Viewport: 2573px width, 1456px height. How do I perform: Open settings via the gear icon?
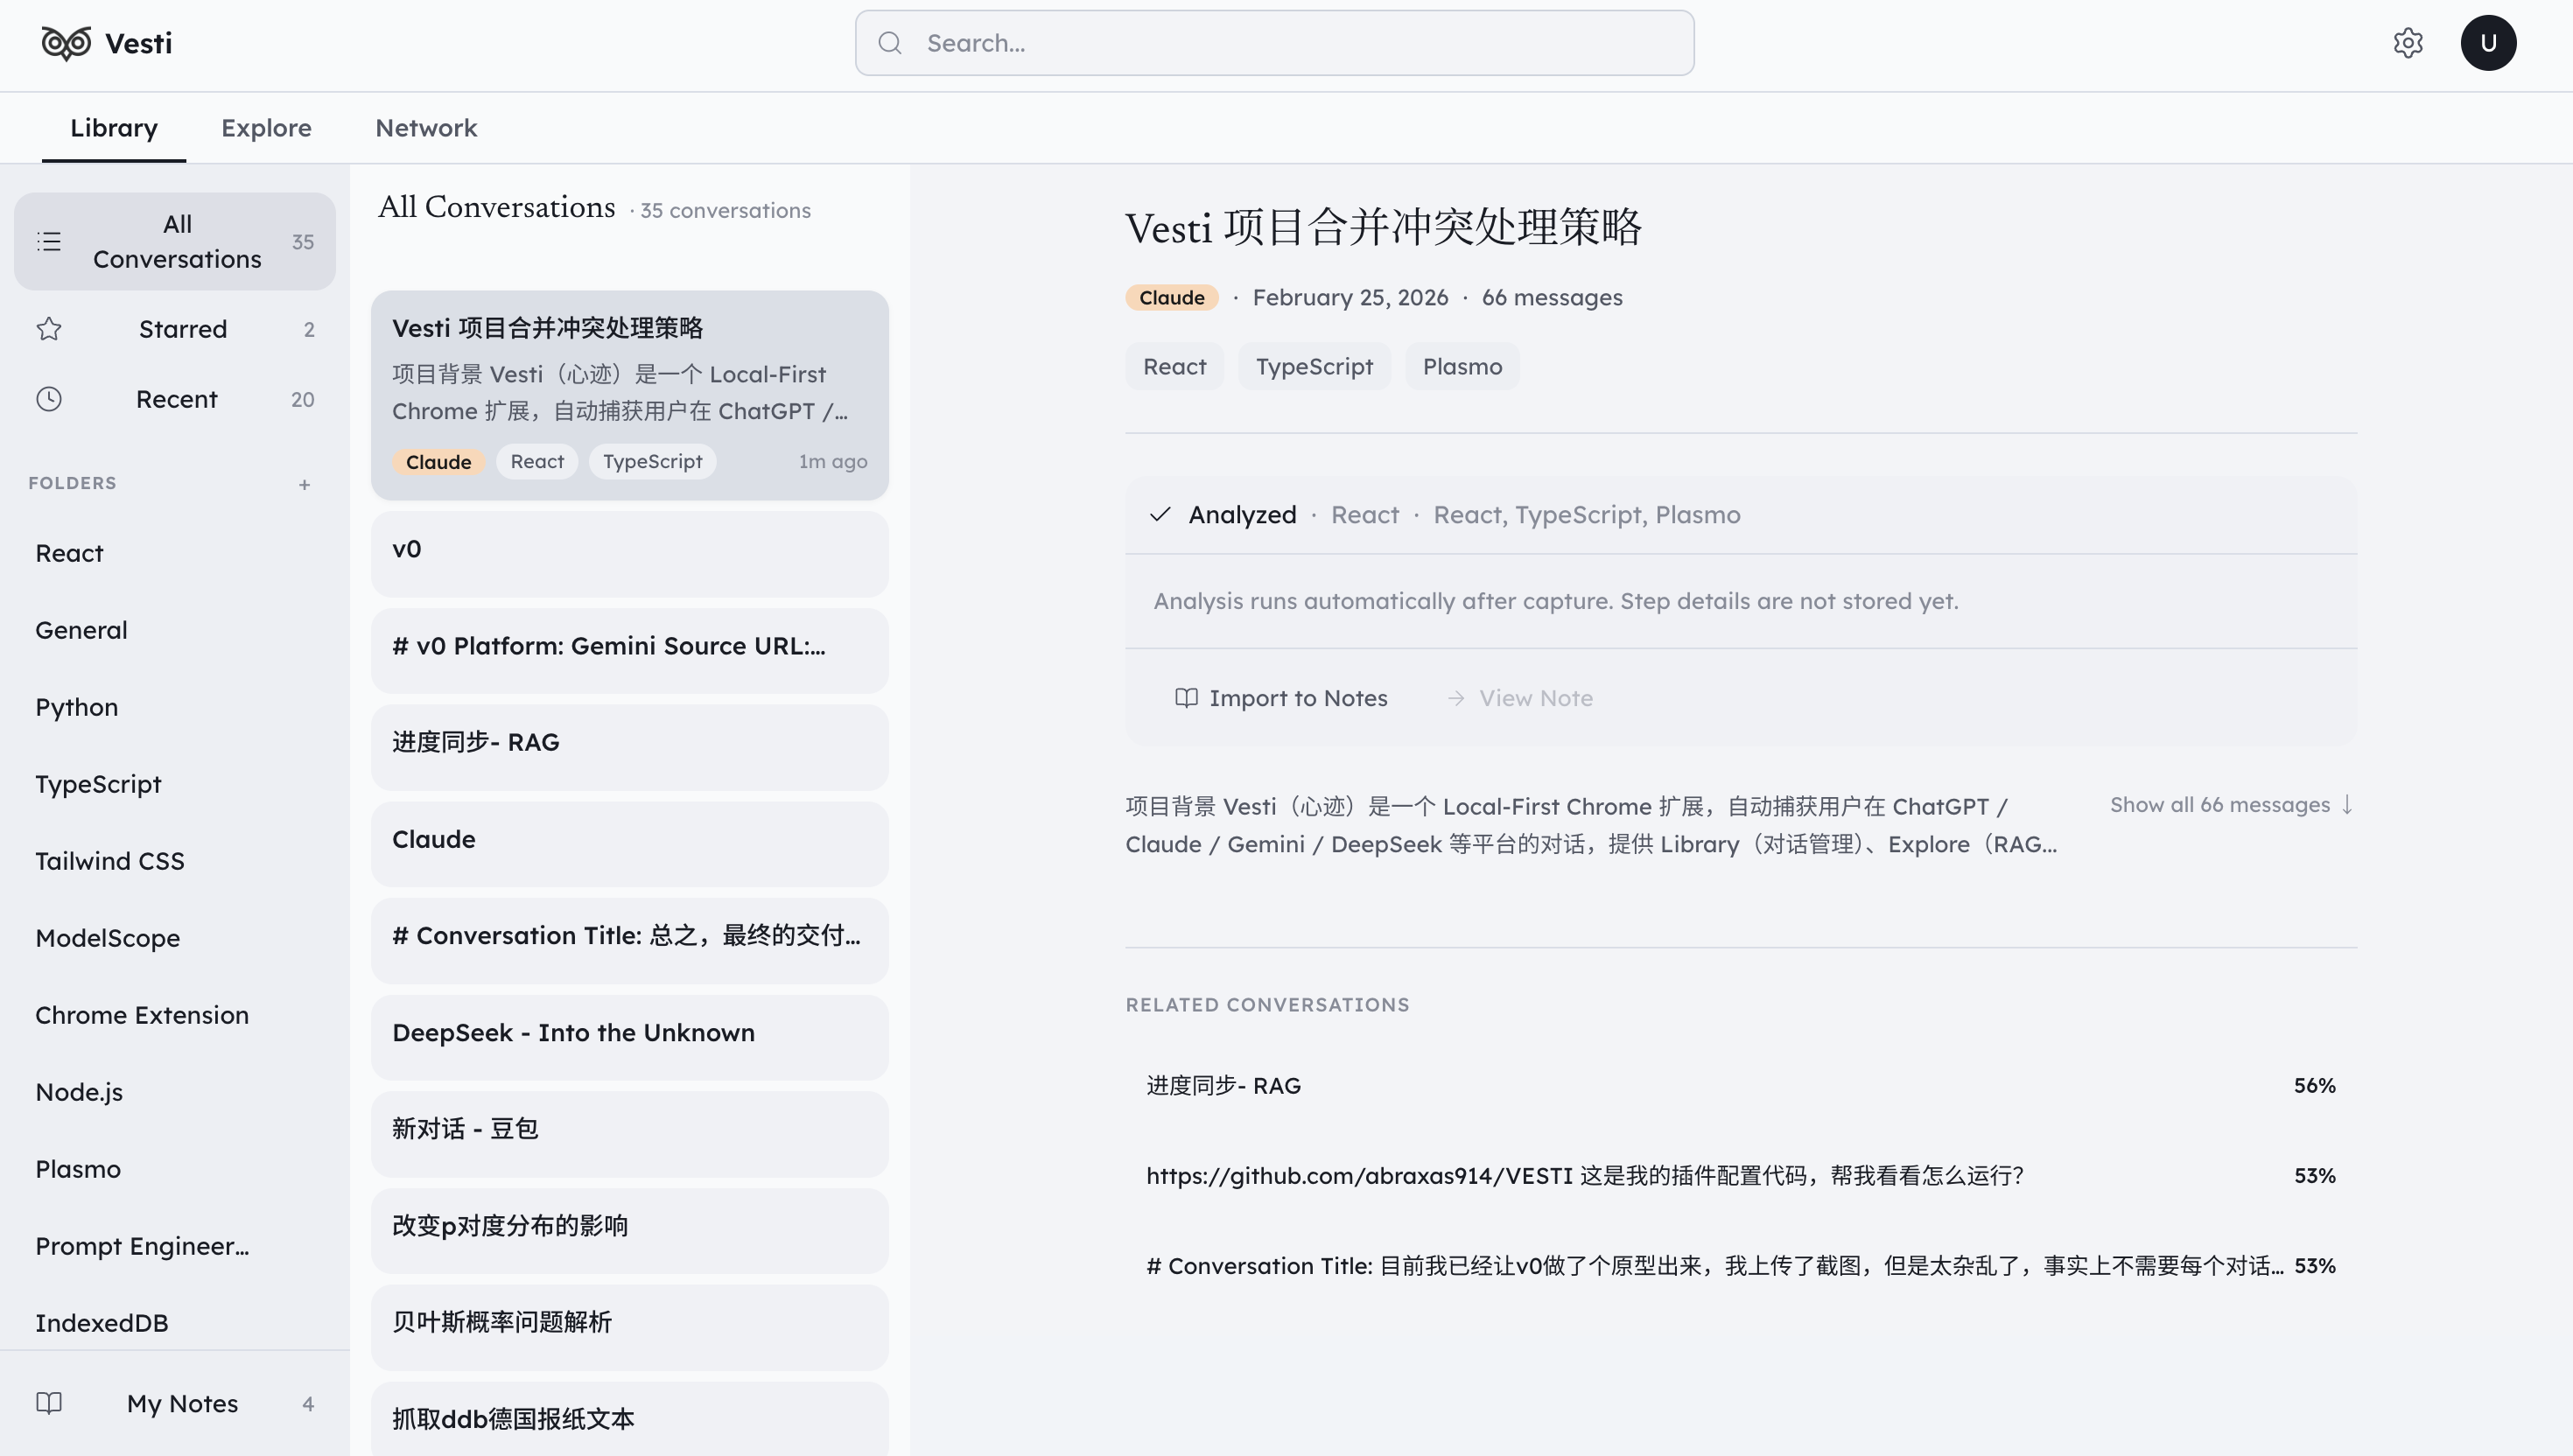point(2408,43)
